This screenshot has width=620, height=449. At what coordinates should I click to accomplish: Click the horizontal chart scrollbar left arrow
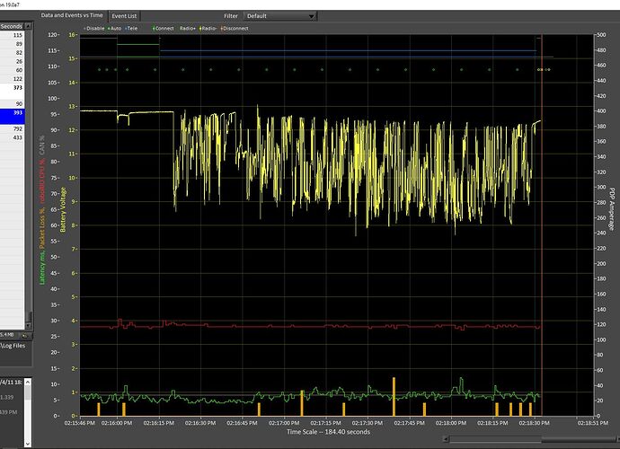tap(446, 439)
